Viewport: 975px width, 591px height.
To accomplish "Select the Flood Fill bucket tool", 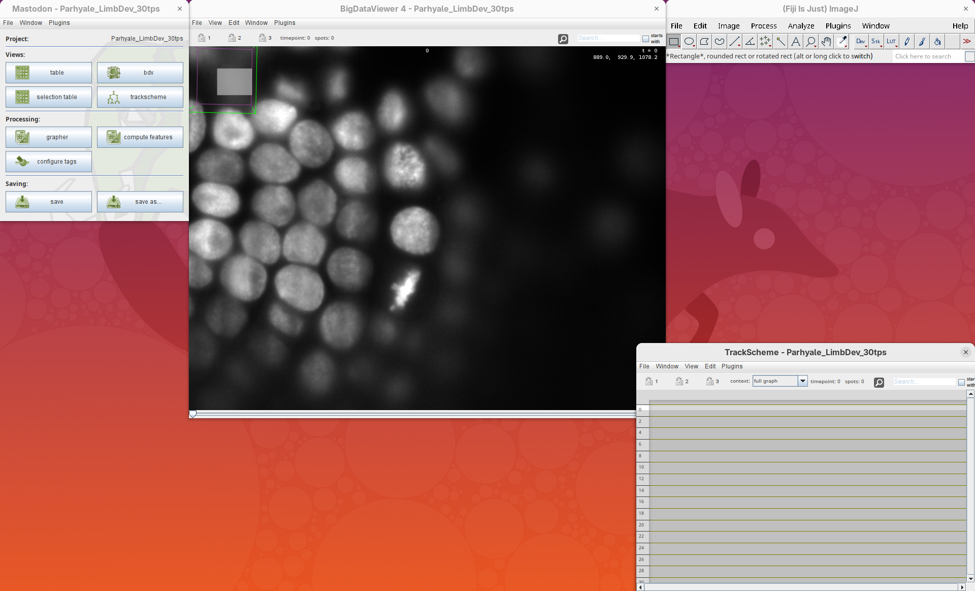I will [937, 42].
